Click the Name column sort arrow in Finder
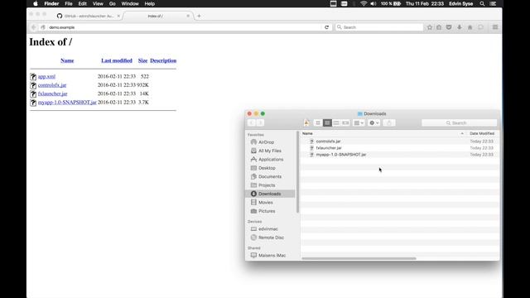The width and height of the screenshot is (530, 298). tap(462, 134)
